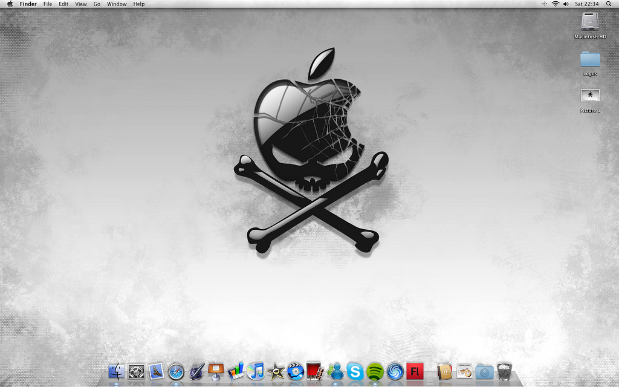Open the Help menu
The height and width of the screenshot is (387, 619).
[139, 4]
